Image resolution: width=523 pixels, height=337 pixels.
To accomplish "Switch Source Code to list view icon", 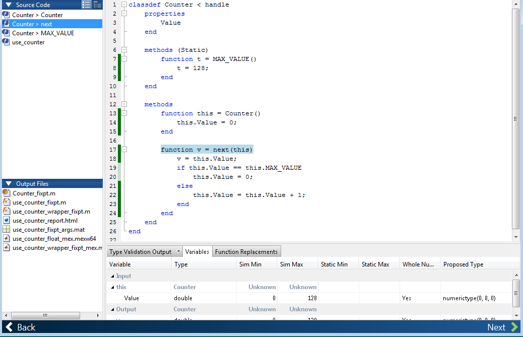I will [x=86, y=5].
